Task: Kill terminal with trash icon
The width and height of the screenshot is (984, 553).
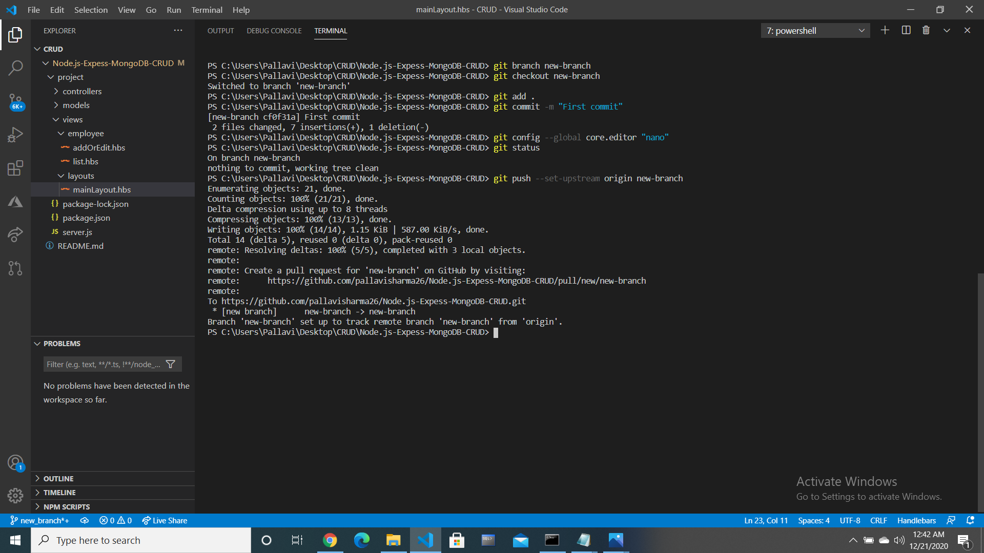Action: (x=926, y=30)
